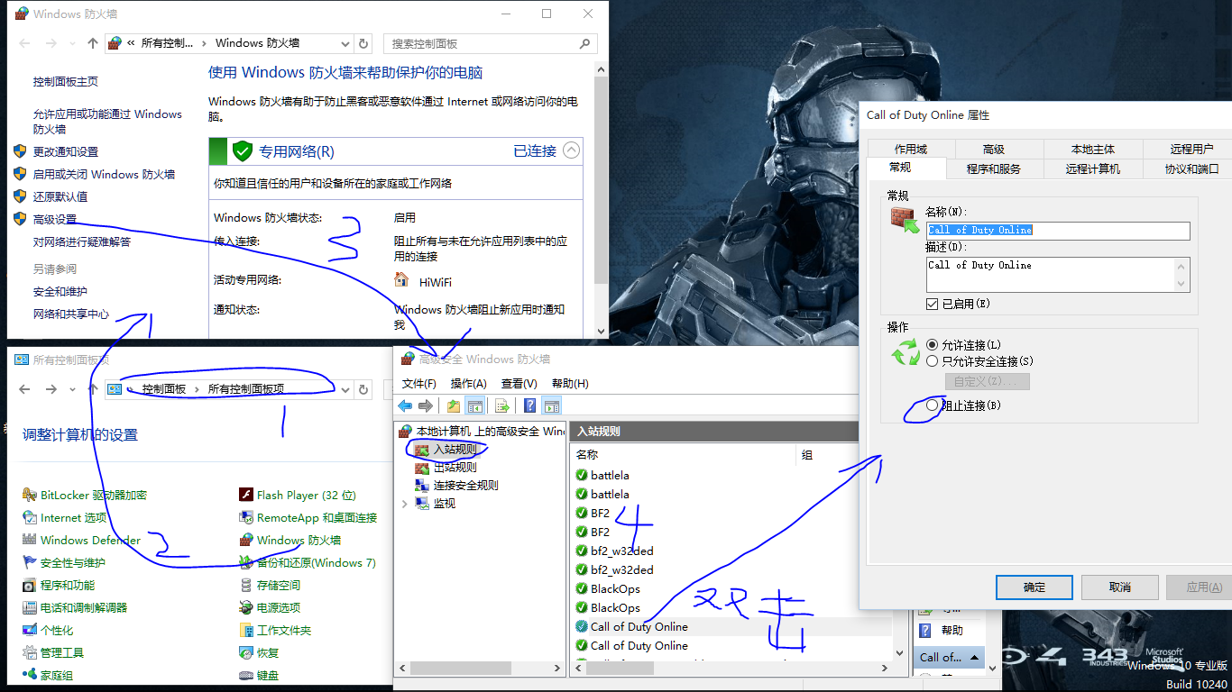Open 电话和调制解调器 in Control Panel
The image size is (1232, 692).
pos(75,607)
